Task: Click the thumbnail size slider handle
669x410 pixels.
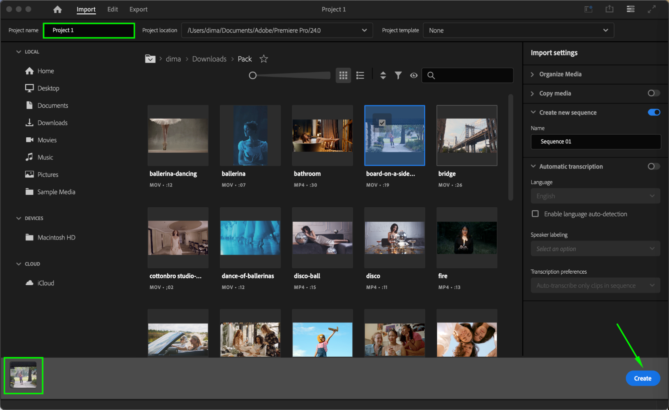Action: click(253, 75)
